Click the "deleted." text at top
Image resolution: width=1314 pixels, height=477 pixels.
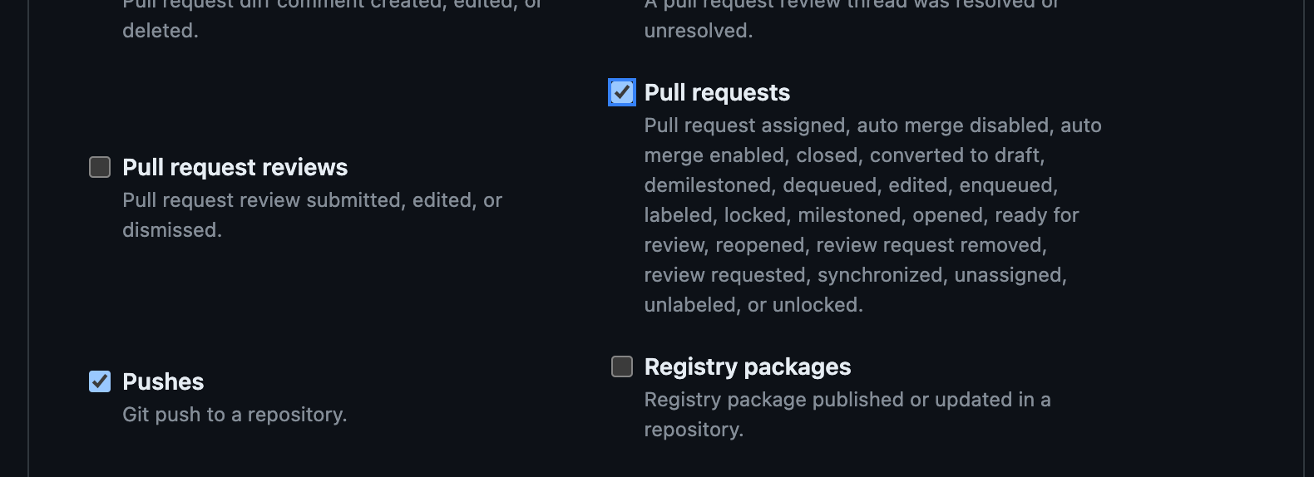[161, 31]
